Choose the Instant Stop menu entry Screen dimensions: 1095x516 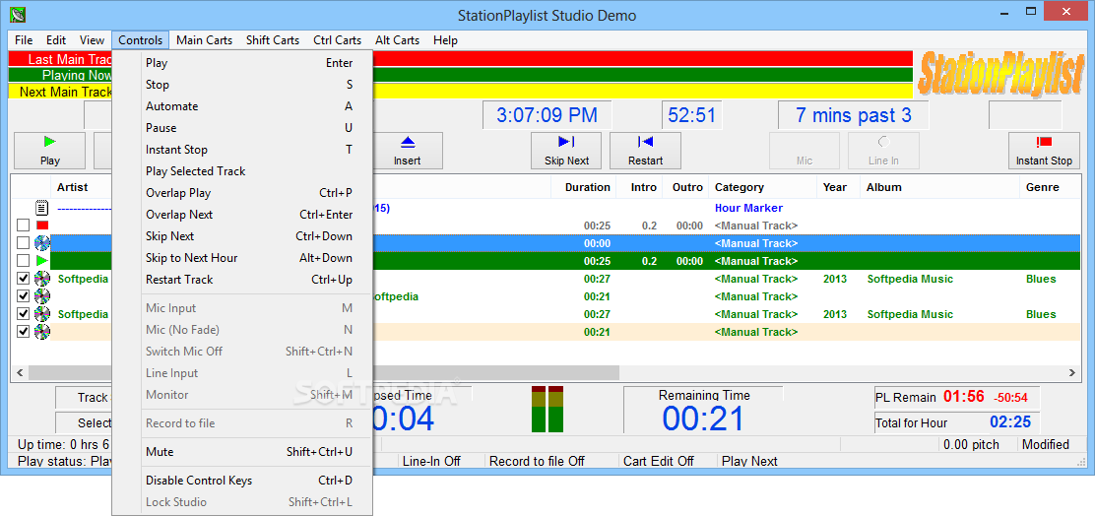(242, 150)
